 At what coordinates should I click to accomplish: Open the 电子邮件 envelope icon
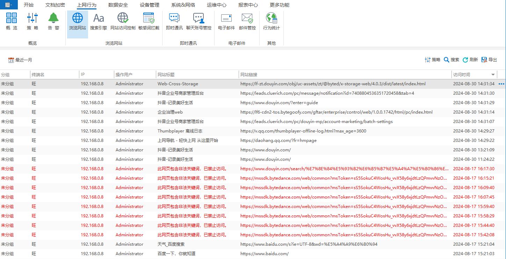(226, 21)
